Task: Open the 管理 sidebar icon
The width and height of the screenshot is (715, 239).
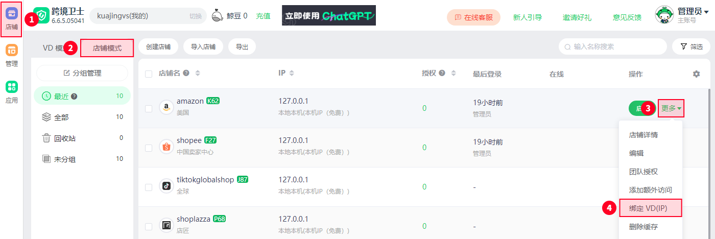Action: (11, 55)
